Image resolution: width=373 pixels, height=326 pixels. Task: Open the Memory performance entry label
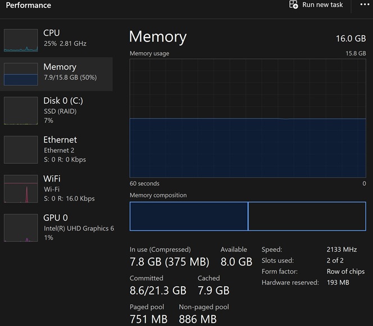(60, 67)
